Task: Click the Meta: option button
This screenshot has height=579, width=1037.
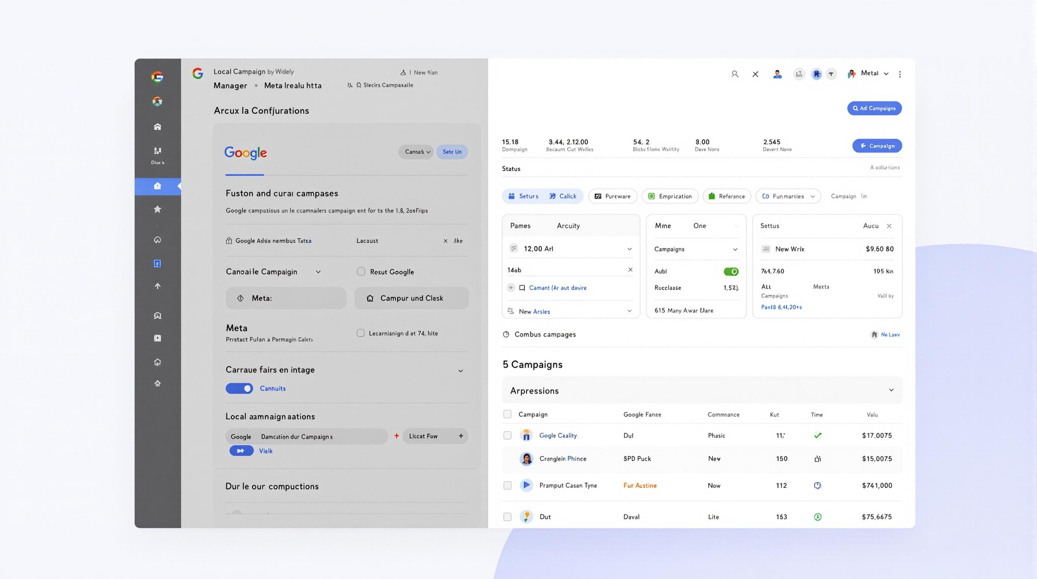Action: [x=286, y=298]
